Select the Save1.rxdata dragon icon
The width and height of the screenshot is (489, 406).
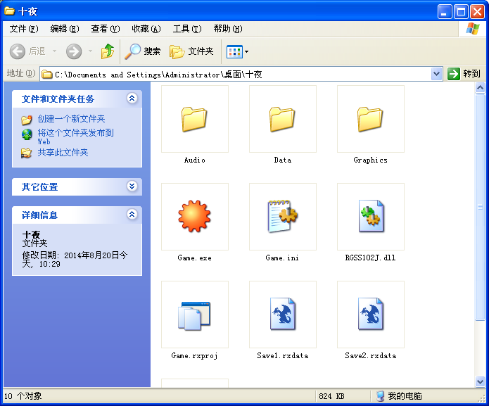(283, 314)
